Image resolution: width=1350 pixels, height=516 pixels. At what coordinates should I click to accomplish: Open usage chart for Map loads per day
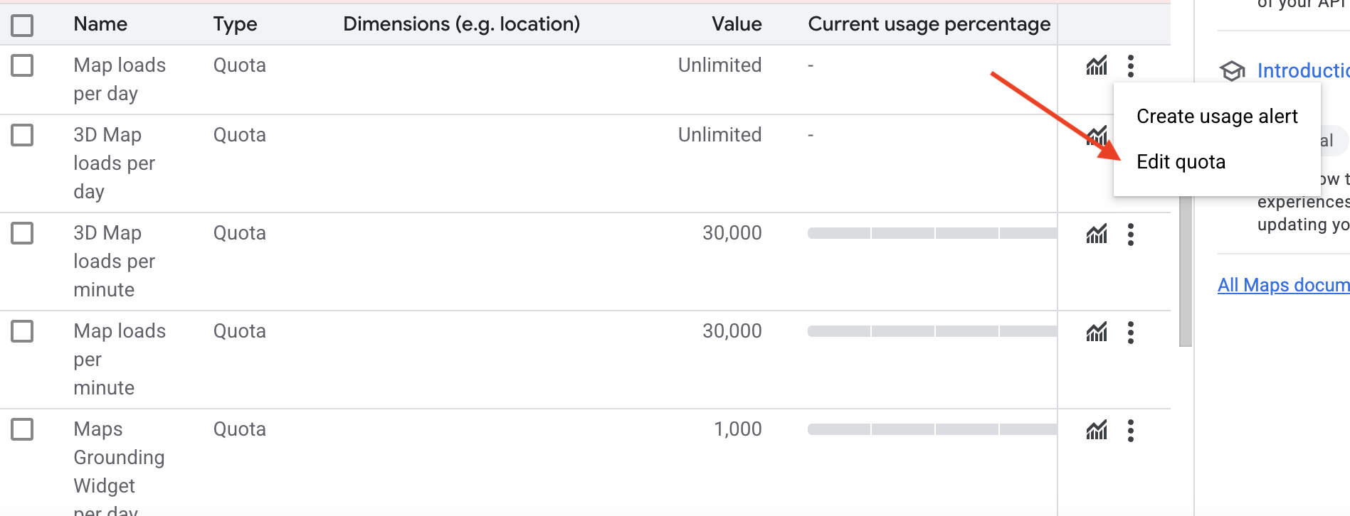1097,66
